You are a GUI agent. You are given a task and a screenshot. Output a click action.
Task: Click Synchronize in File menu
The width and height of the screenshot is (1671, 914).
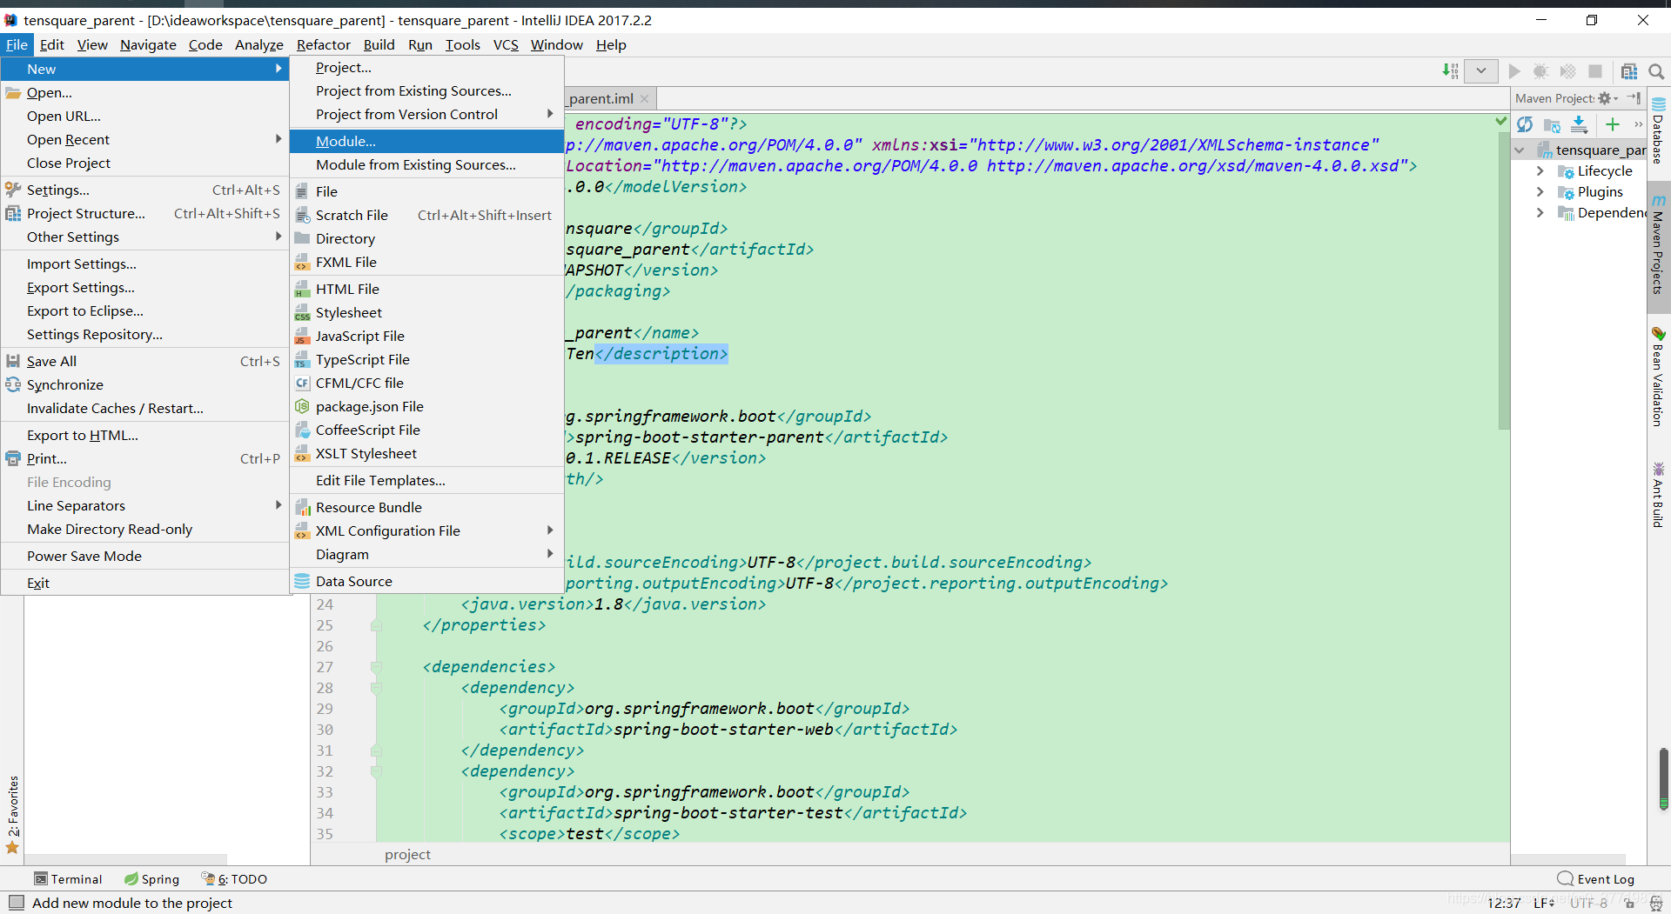[144, 385]
